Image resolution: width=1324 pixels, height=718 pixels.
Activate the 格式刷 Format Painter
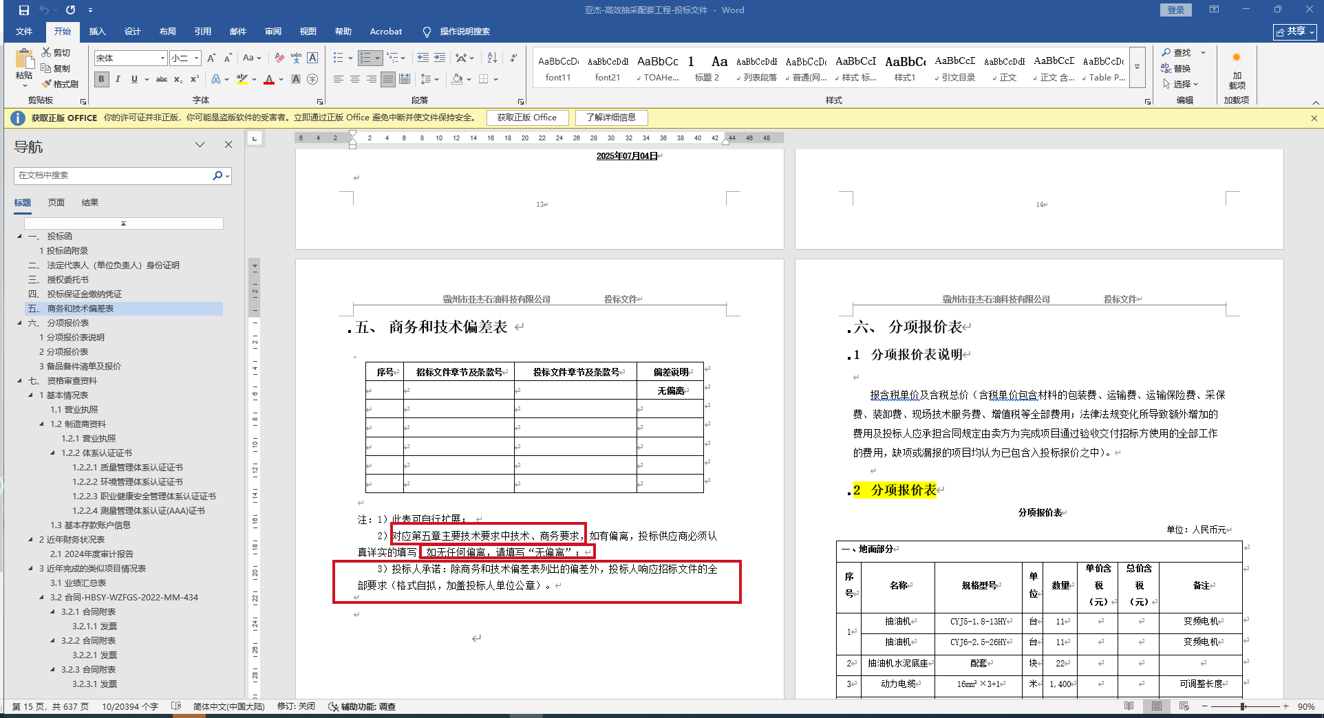coord(46,84)
